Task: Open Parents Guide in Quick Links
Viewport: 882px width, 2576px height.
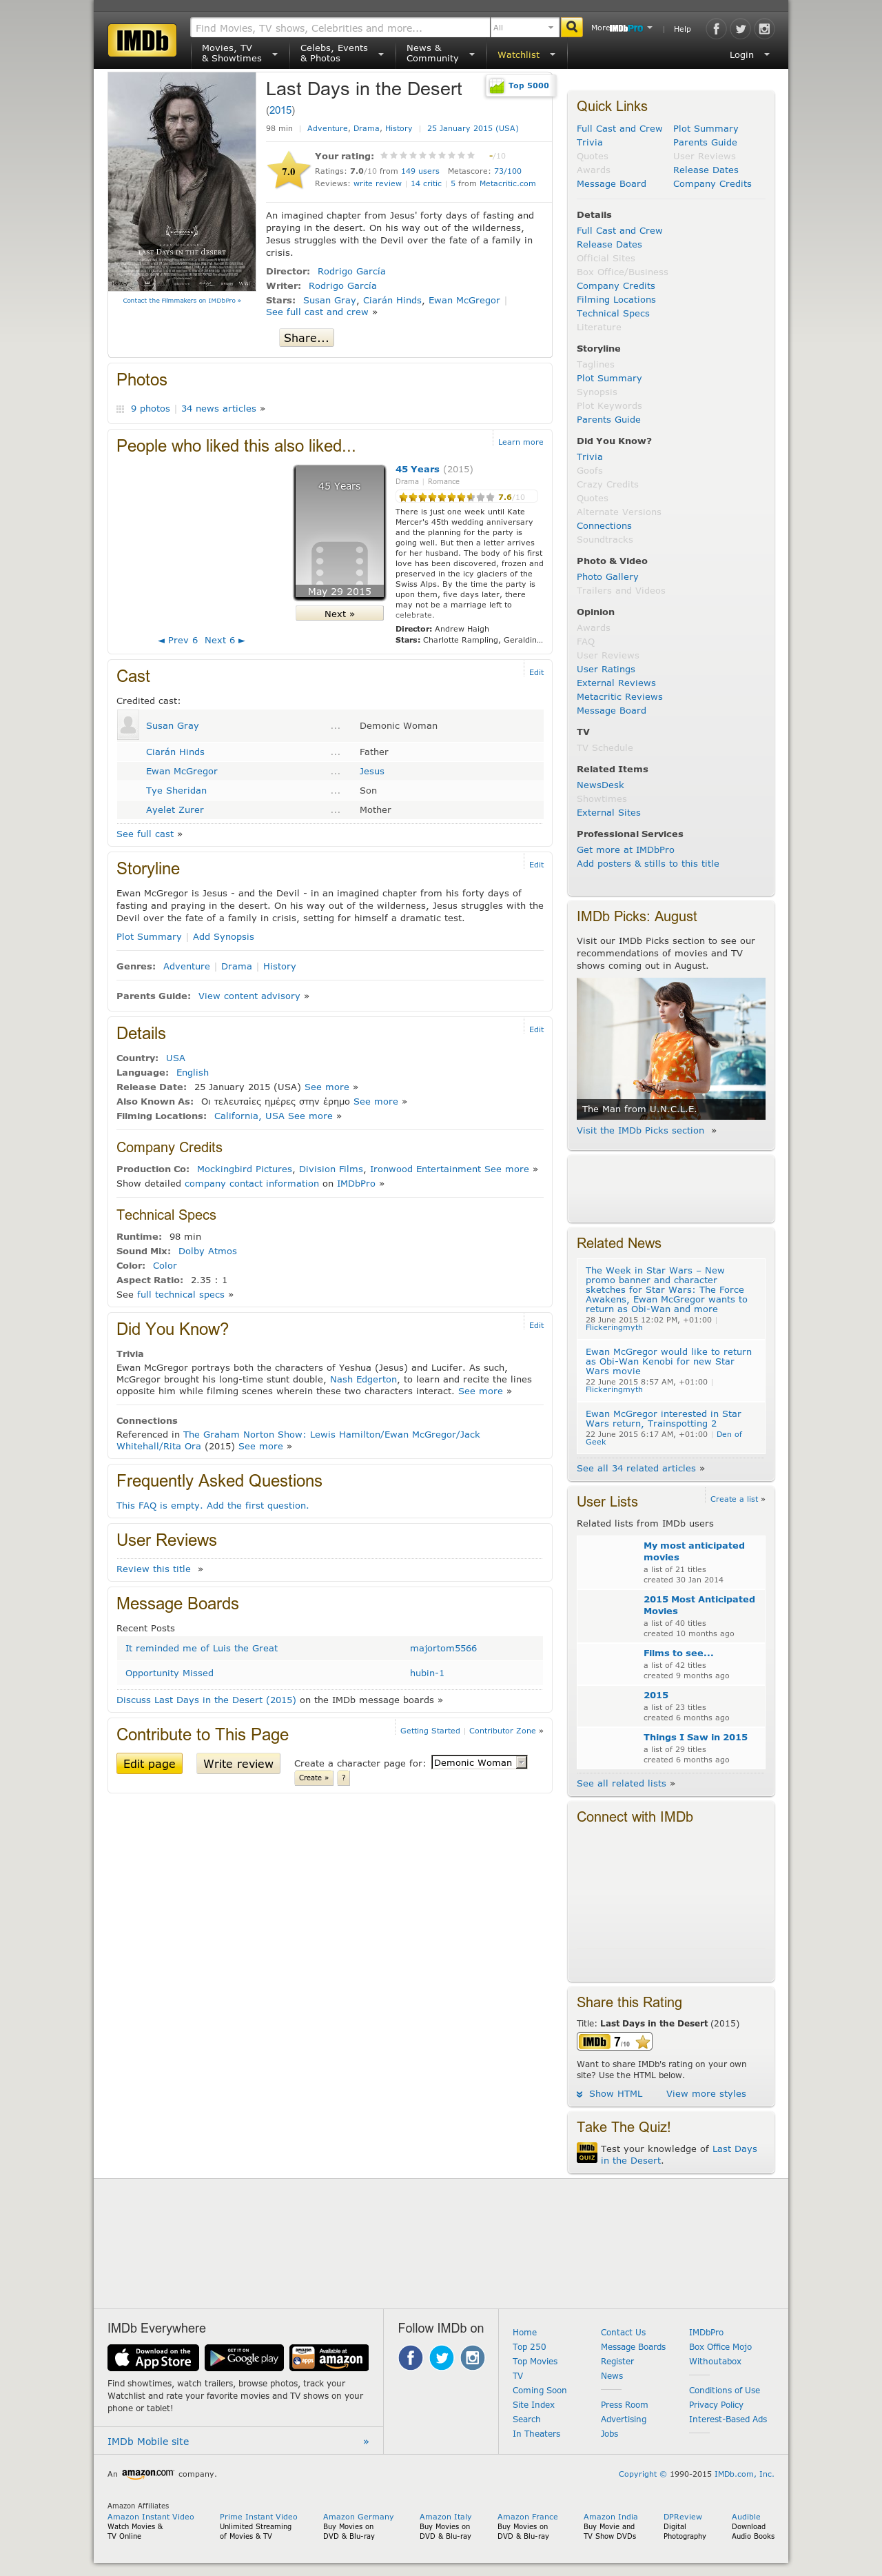Action: click(x=704, y=143)
